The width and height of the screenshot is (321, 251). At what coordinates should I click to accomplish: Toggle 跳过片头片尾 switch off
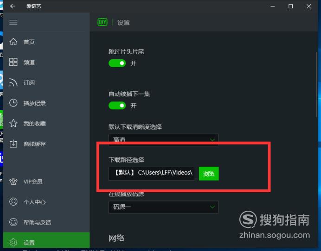[117, 63]
